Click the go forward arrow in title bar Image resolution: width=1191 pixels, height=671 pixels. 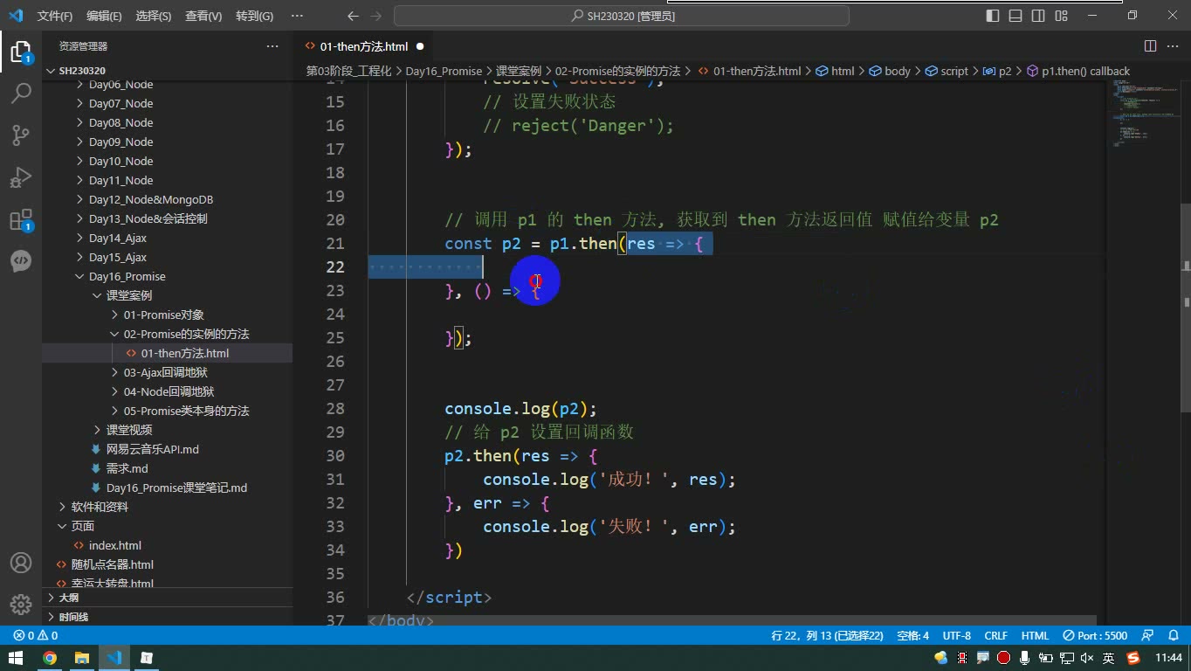[377, 16]
